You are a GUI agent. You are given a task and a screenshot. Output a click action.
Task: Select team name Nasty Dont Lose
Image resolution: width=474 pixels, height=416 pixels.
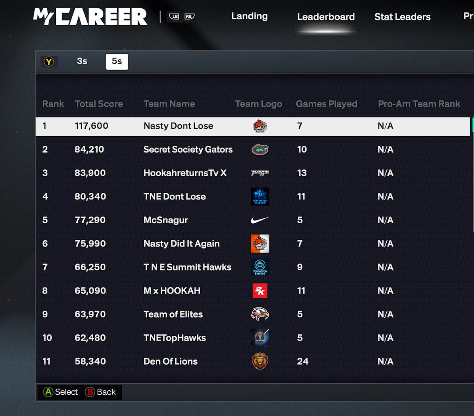tap(178, 126)
